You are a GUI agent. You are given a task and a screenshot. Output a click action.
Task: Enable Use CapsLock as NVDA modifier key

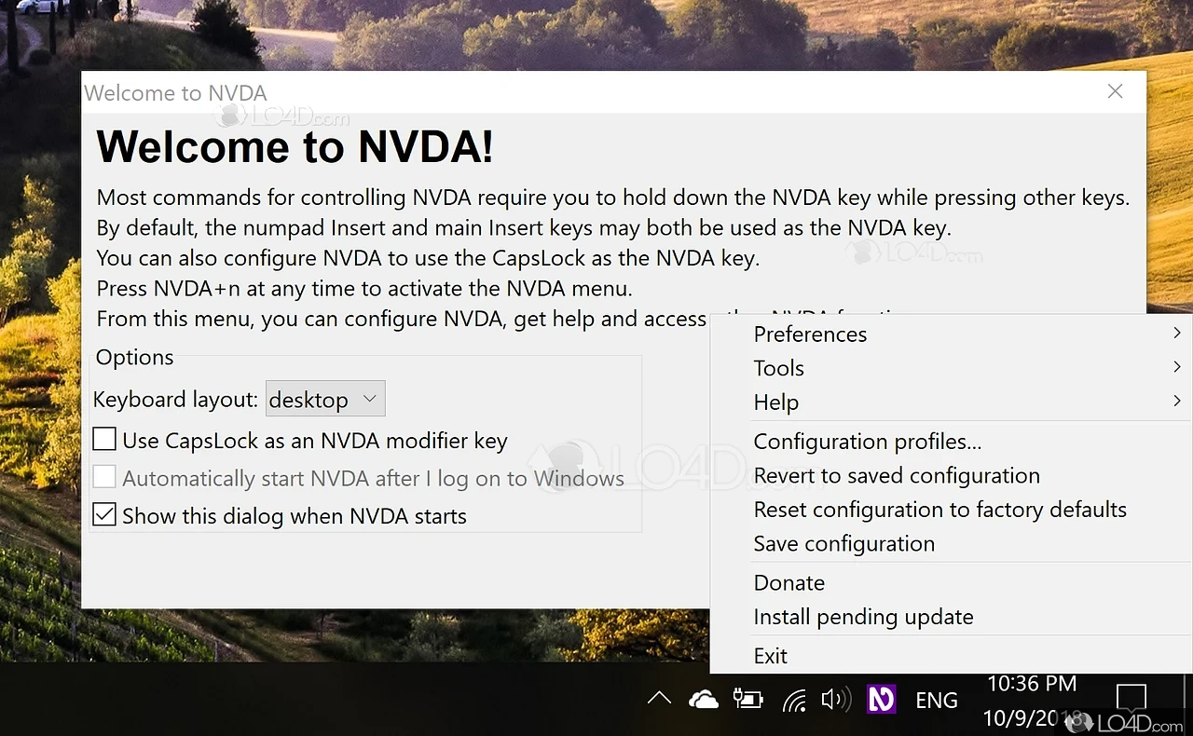tap(103, 439)
